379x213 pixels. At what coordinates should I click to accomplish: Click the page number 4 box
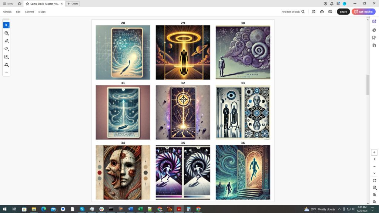point(374,152)
